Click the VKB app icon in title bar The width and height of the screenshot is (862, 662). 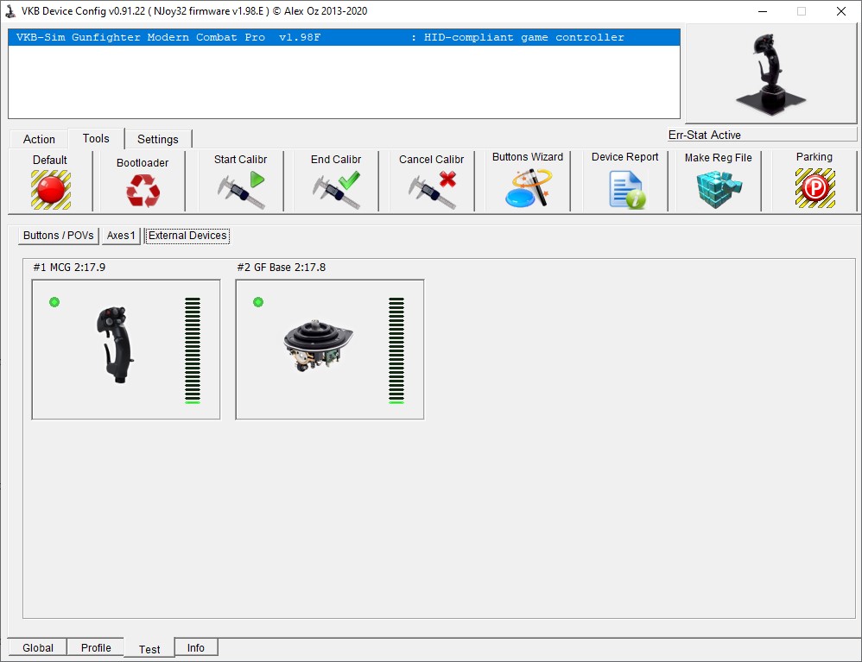tap(10, 11)
